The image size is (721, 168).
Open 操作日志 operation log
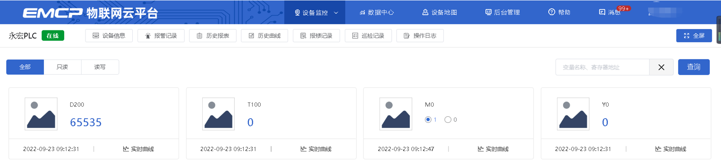pos(420,36)
